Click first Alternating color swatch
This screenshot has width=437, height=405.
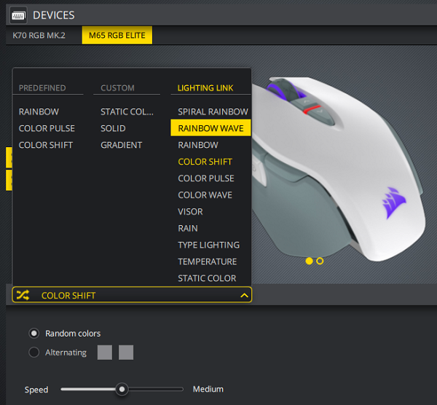tap(105, 353)
